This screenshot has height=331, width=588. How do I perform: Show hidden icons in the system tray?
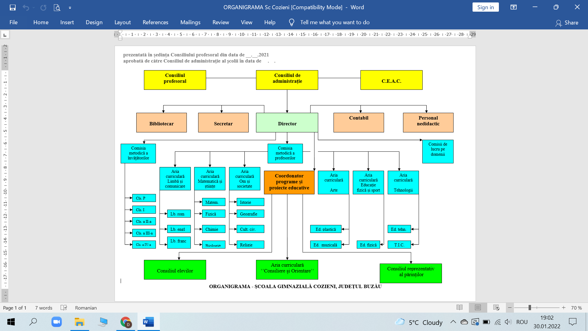(453, 322)
